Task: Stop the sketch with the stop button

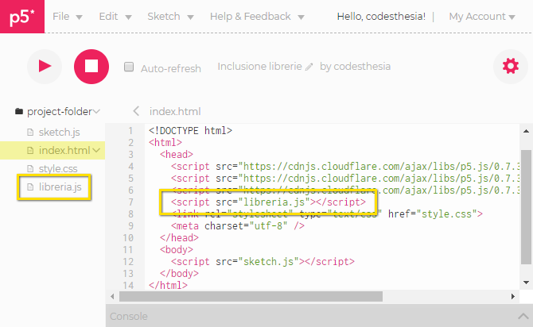Action: point(91,66)
